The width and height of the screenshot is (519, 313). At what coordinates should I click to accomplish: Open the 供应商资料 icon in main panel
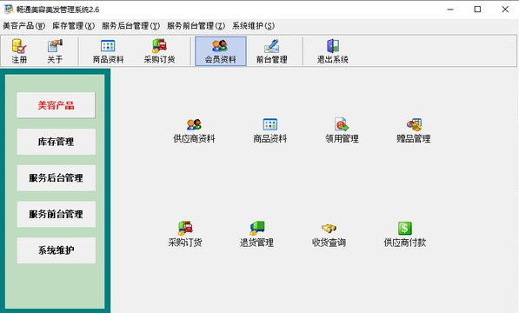[194, 131]
